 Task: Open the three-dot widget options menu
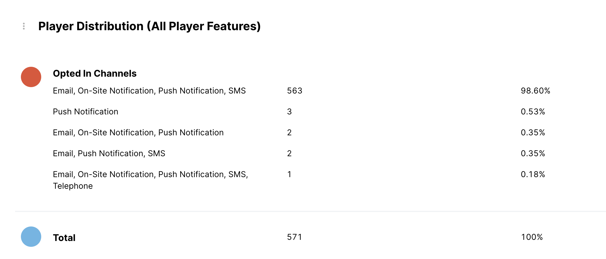point(24,26)
